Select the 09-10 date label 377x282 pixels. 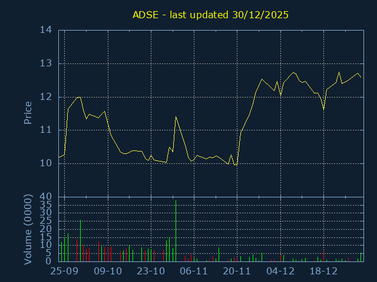[108, 271]
